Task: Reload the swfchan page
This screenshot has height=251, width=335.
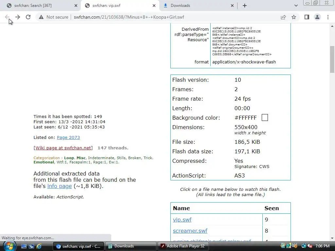Action: coord(28,17)
